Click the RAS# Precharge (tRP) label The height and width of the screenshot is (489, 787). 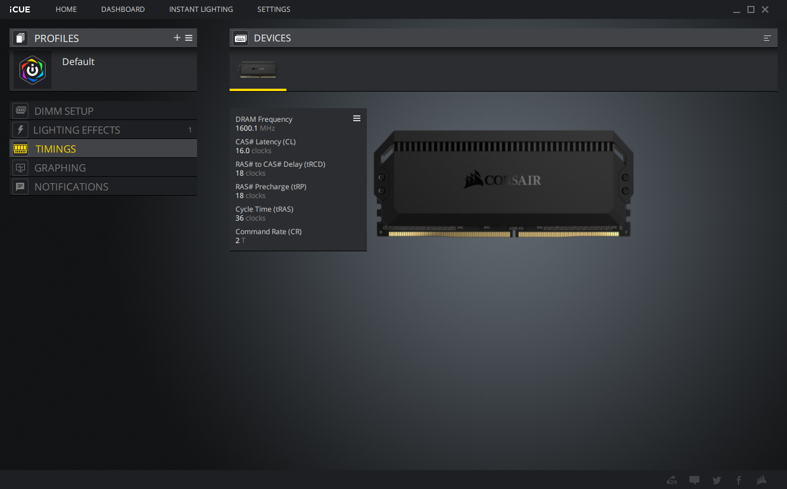click(271, 187)
